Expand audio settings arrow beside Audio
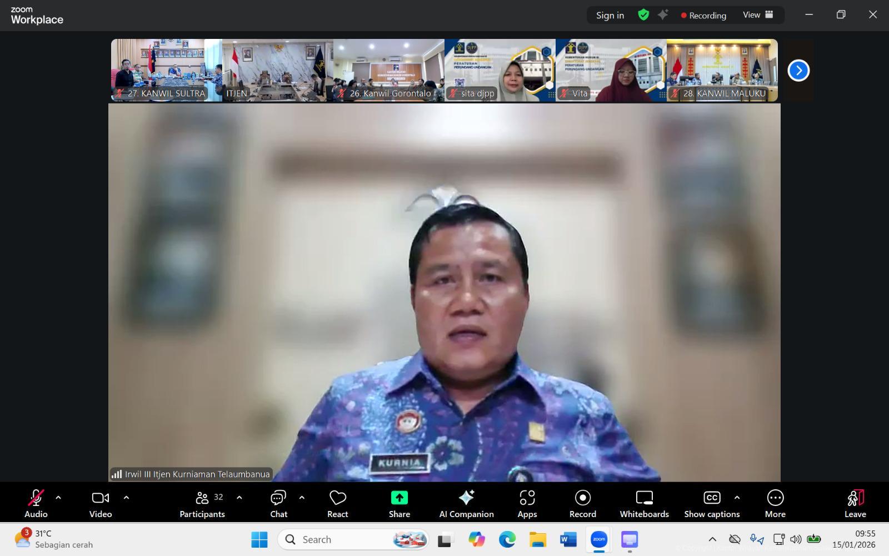 click(x=58, y=498)
